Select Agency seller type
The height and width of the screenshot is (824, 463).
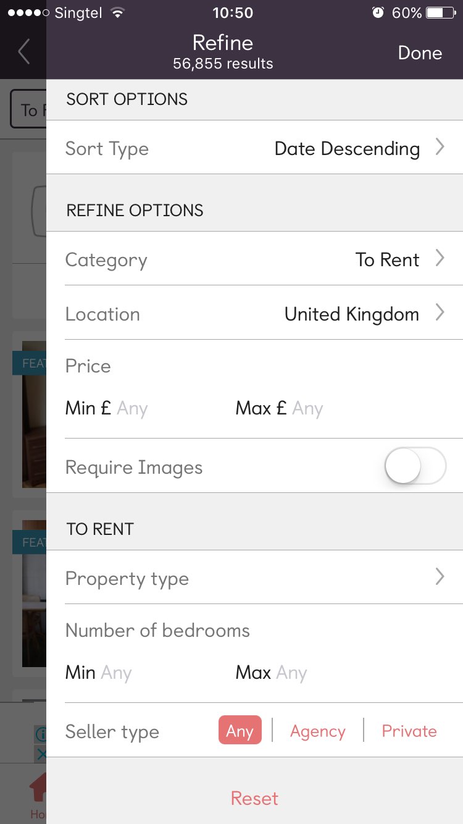317,731
